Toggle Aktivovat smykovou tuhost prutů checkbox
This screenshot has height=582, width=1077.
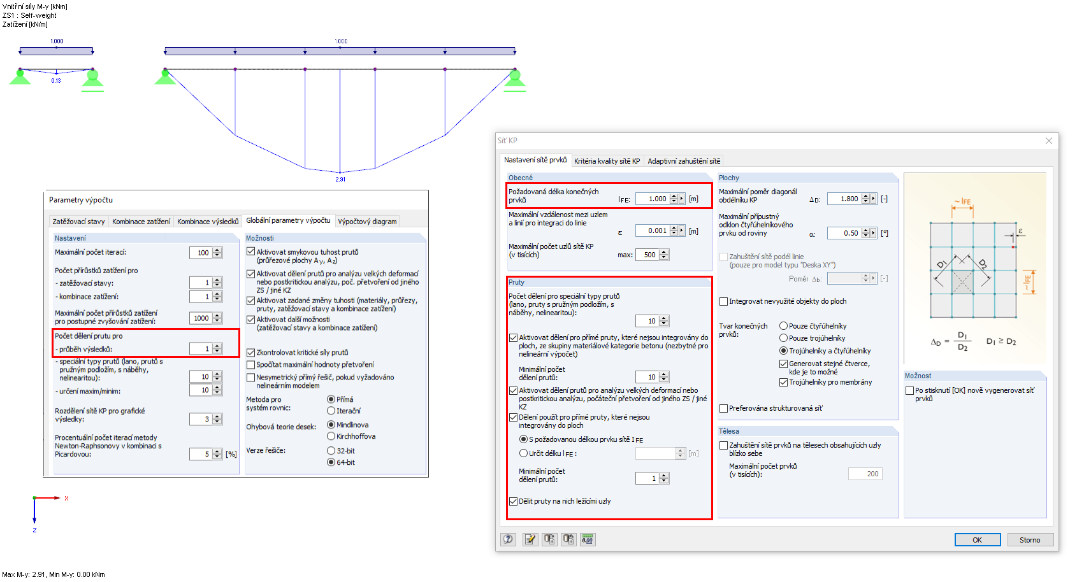point(251,252)
